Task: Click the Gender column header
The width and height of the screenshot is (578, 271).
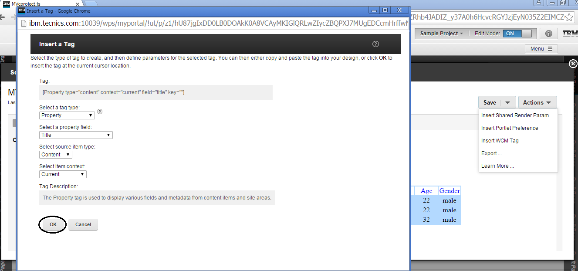Action: 450,191
